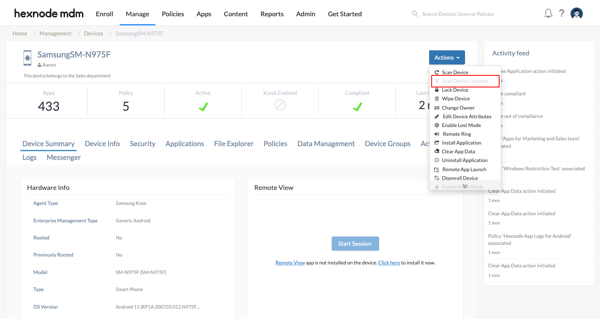Switch to the Security tab
The width and height of the screenshot is (600, 319).
coord(142,144)
